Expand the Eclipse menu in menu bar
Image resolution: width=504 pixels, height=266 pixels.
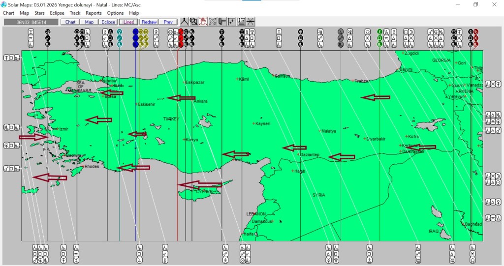coord(57,13)
